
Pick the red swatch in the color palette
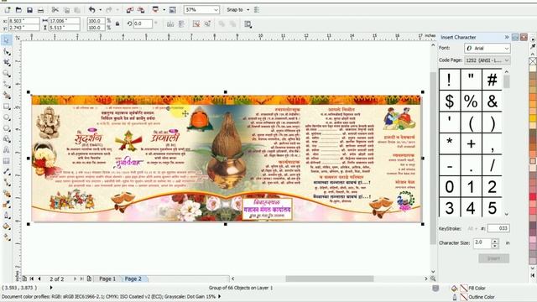click(x=533, y=197)
